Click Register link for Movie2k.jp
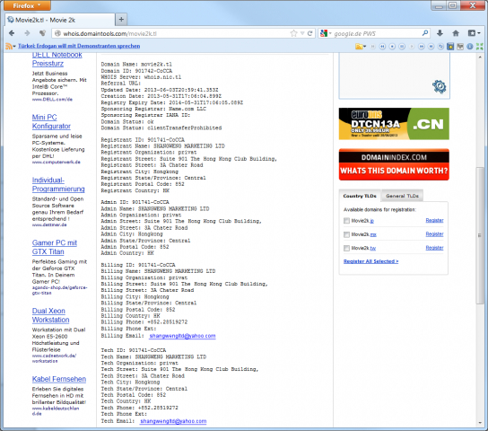Image resolution: width=488 pixels, height=431 pixels. pos(434,221)
